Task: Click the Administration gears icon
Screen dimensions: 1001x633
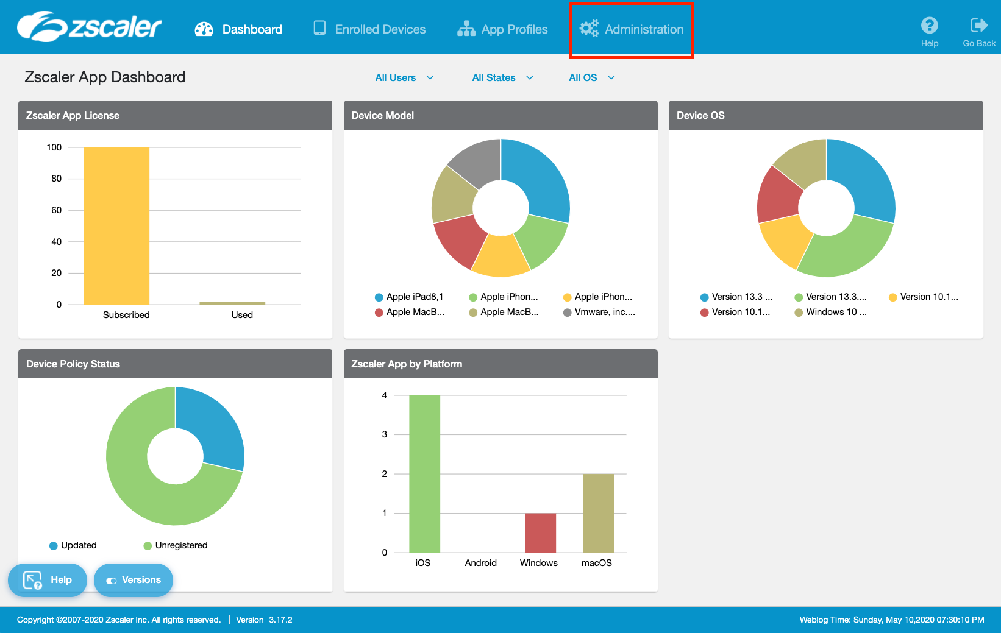Action: [589, 29]
